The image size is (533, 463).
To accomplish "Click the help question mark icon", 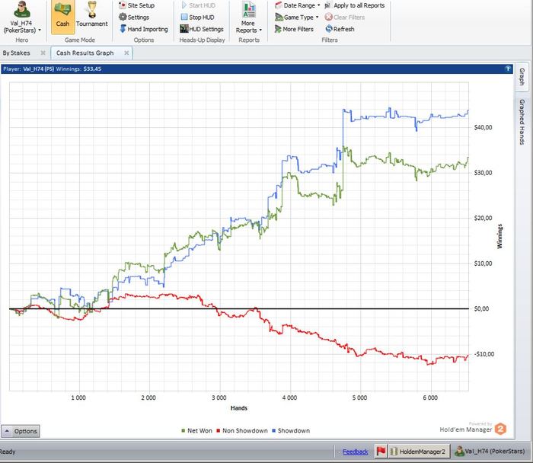I will click(x=508, y=69).
